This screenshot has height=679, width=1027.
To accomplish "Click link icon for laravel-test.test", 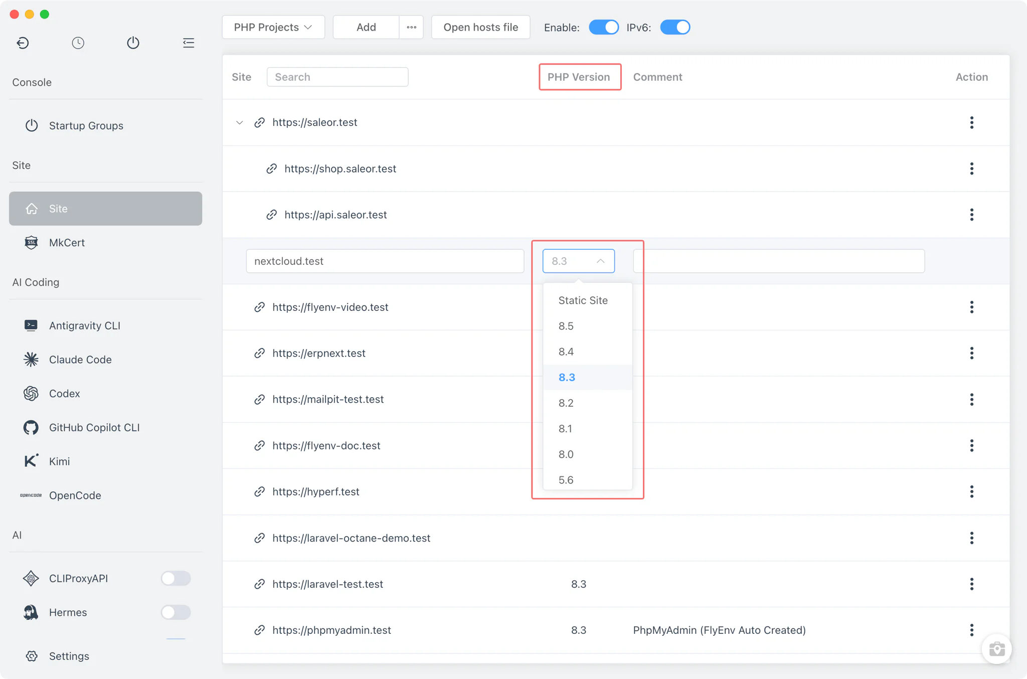I will (x=259, y=584).
